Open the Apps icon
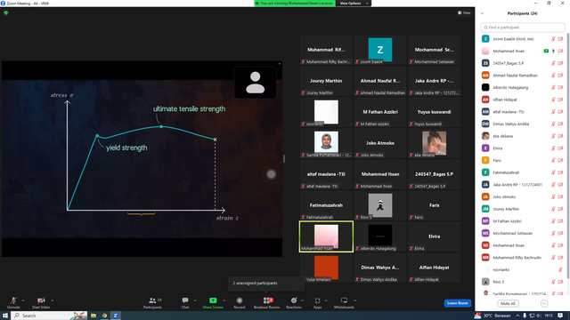This screenshot has width=570, height=320. tap(317, 300)
